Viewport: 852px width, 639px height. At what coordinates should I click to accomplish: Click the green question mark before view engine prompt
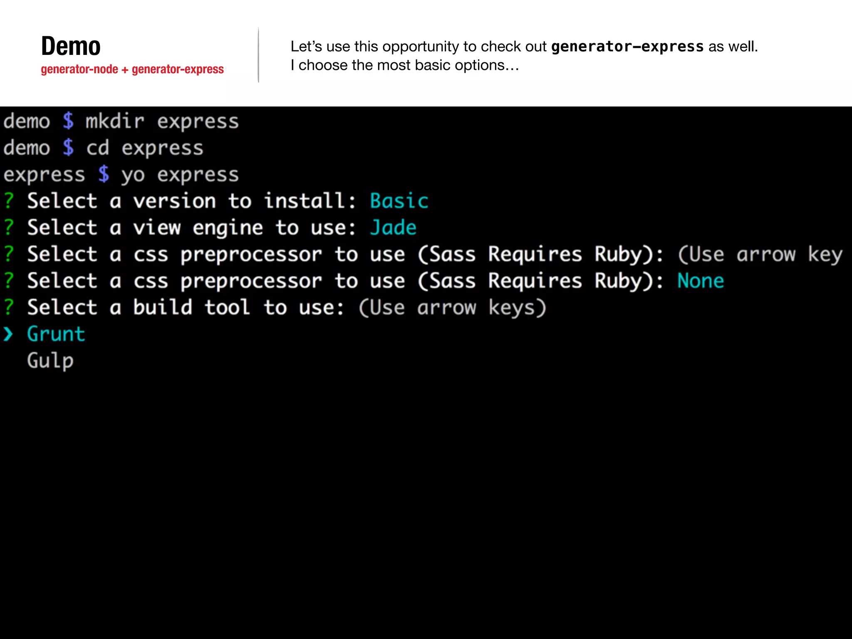[9, 228]
